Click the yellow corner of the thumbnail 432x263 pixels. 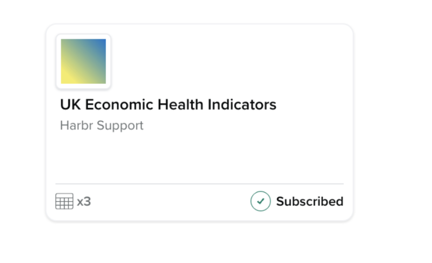tap(66, 79)
